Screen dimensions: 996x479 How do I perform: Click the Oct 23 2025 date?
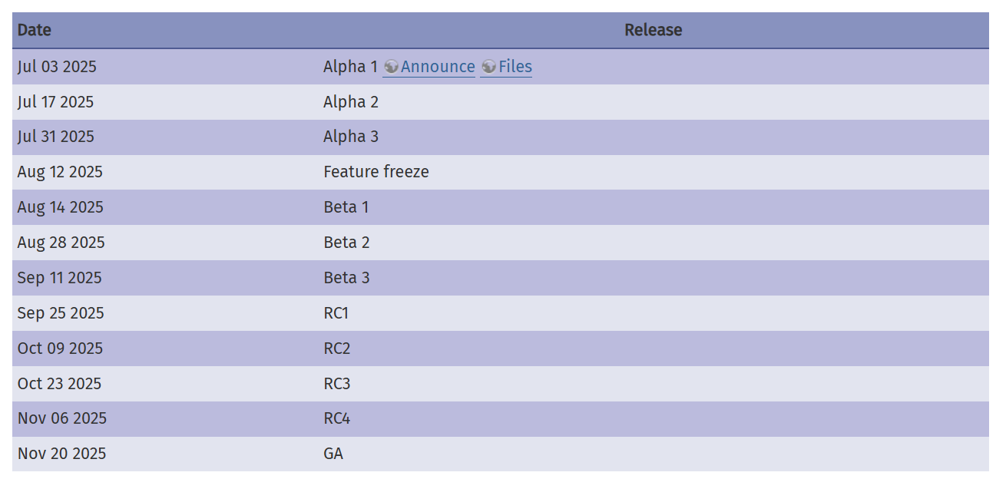pyautogui.click(x=59, y=384)
